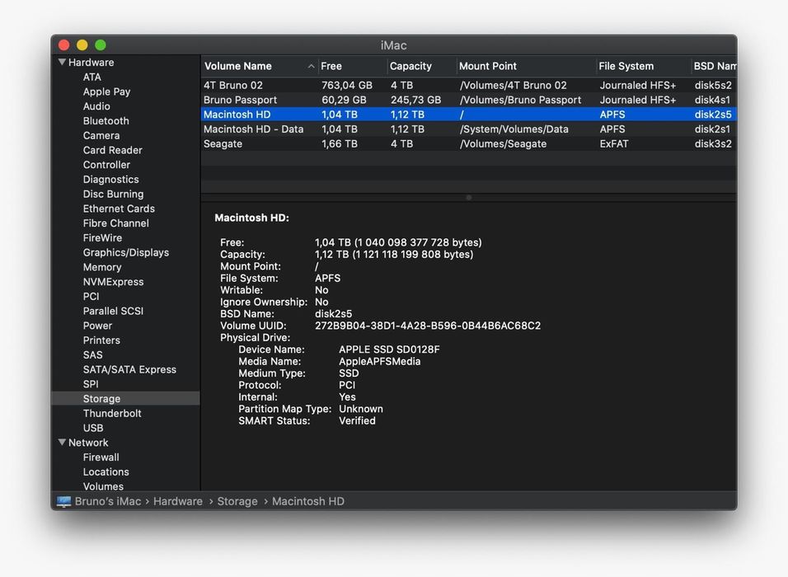Select Locations under Network

[x=106, y=471]
